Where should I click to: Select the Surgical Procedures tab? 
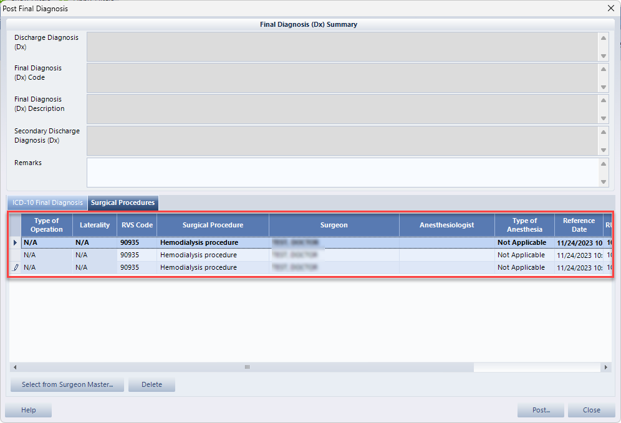(x=123, y=202)
